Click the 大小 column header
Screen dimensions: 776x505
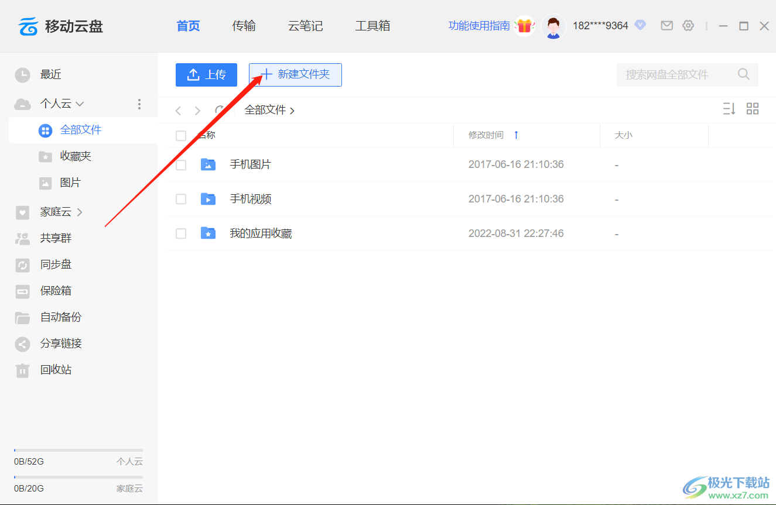pos(623,135)
